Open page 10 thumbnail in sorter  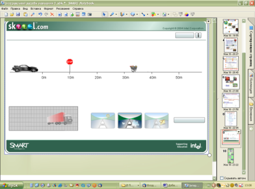click(231, 156)
